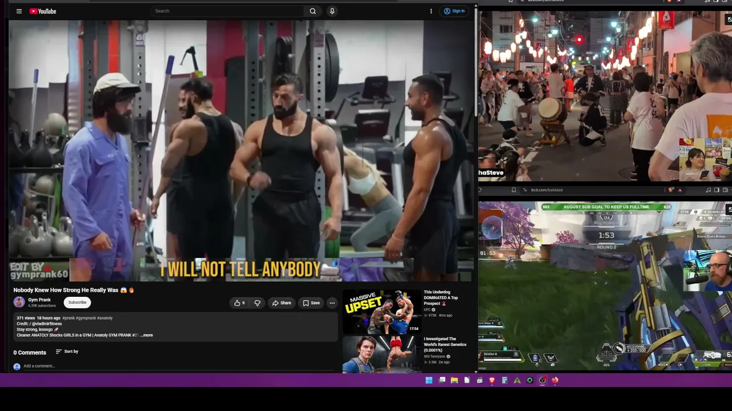Screen dimensions: 732x411
Task: Open the 'MASSIVE UPSET' UFC video thumbnail
Action: pos(381,311)
